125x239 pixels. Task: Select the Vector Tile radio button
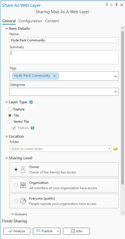pos(10,122)
